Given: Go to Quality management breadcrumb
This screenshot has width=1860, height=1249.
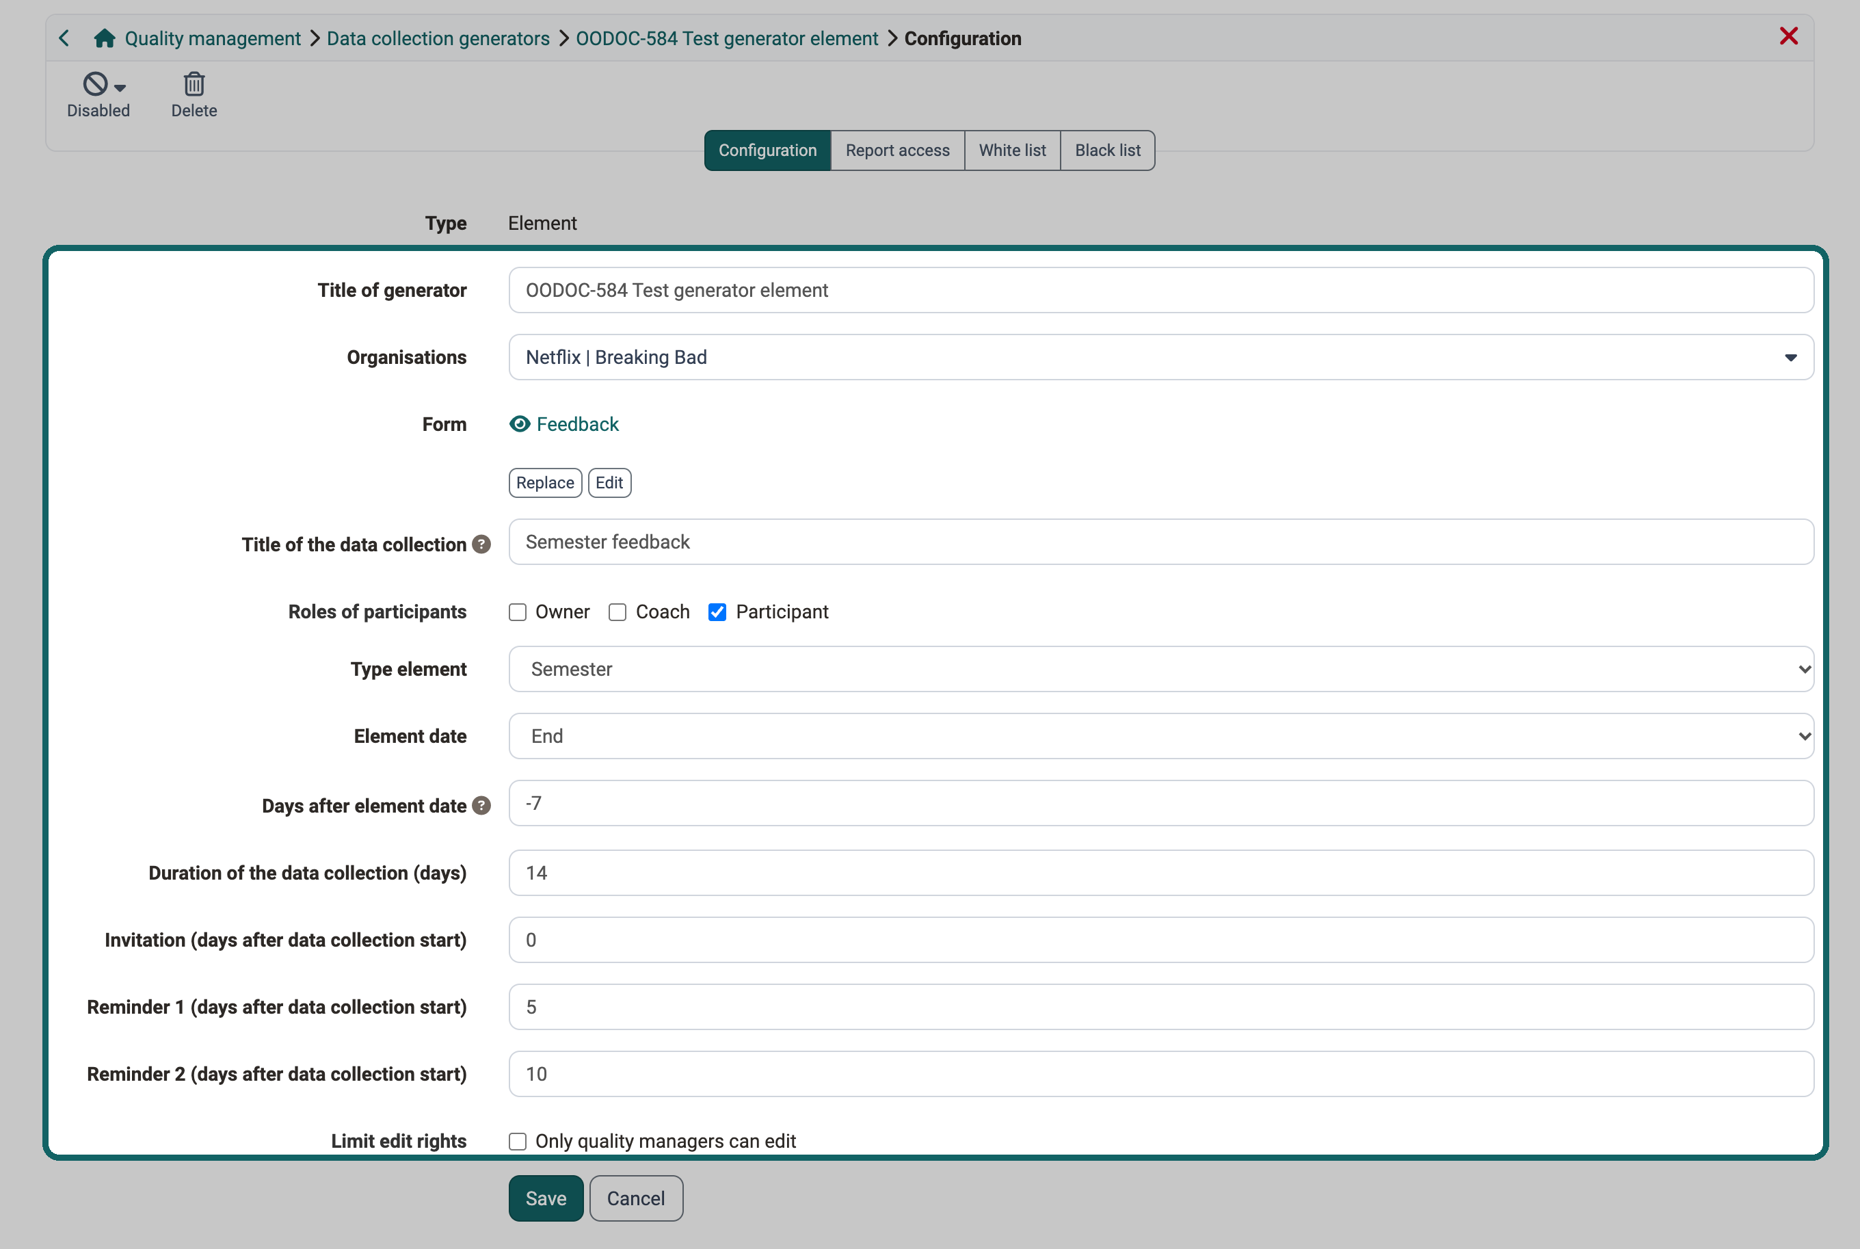Looking at the screenshot, I should click(213, 38).
